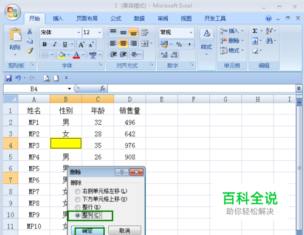The image size is (304, 235).
Task: Click the Undo arrow icon
Action: [x=18, y=78]
